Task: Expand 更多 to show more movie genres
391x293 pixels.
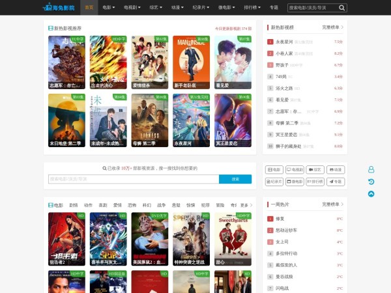Action: 246,204
